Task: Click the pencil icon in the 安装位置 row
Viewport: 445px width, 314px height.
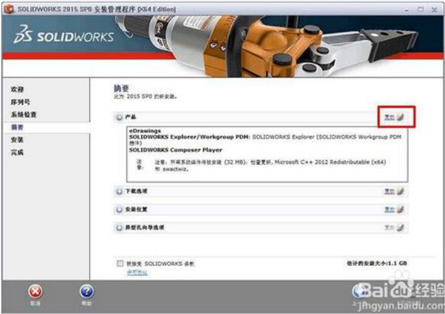Action: [x=400, y=209]
